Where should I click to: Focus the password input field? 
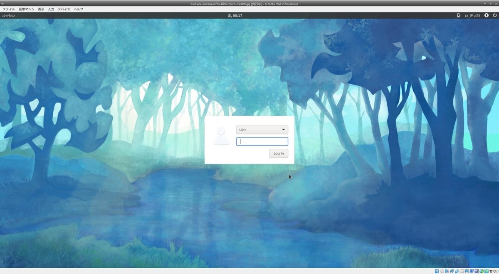tap(262, 142)
